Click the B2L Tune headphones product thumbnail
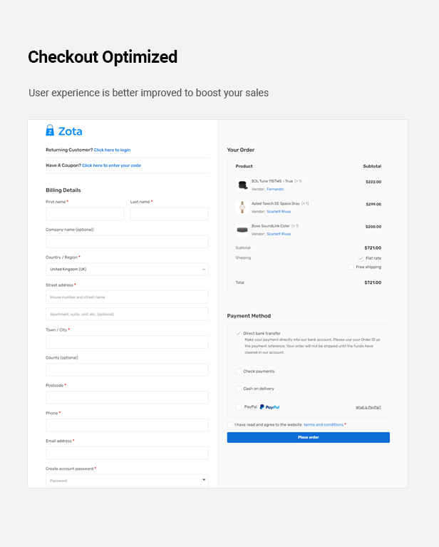 click(242, 185)
